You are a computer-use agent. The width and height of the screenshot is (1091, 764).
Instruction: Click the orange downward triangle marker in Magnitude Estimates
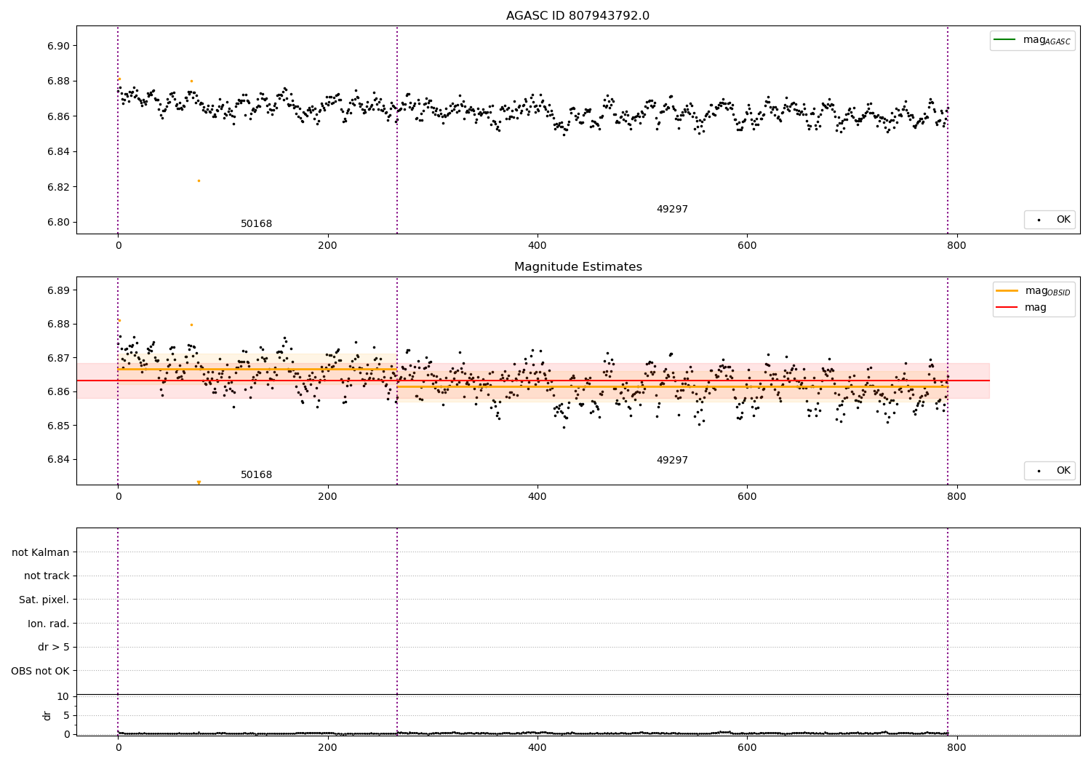(x=199, y=482)
